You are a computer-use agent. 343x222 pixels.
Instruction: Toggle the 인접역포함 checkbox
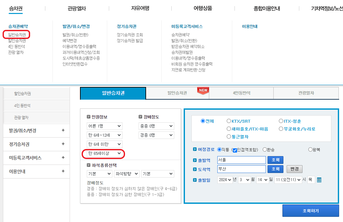[235, 150]
